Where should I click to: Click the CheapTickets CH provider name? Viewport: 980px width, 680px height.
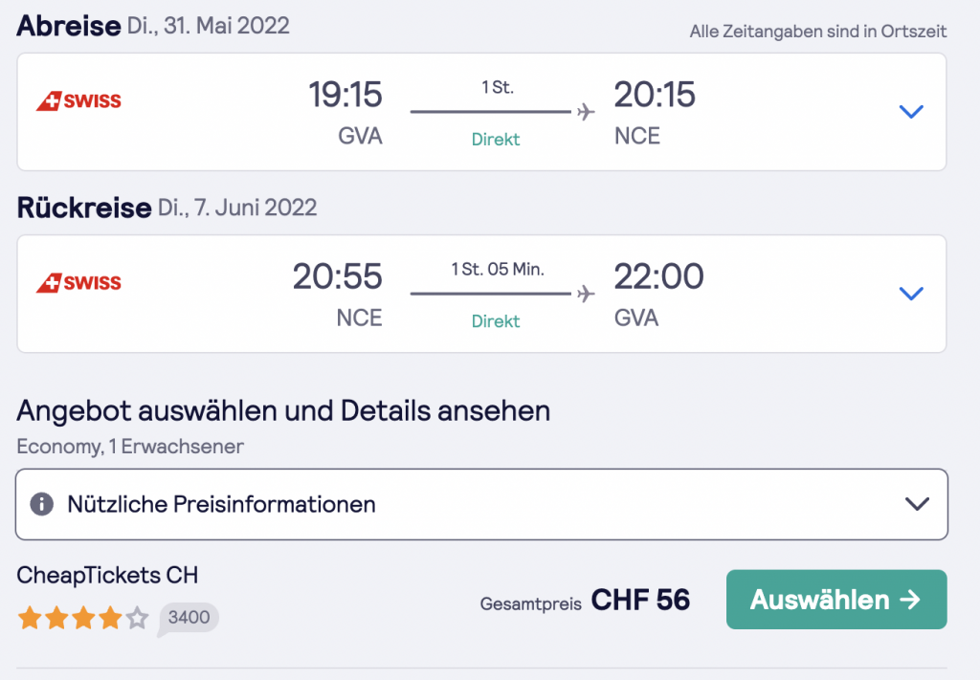click(x=107, y=576)
